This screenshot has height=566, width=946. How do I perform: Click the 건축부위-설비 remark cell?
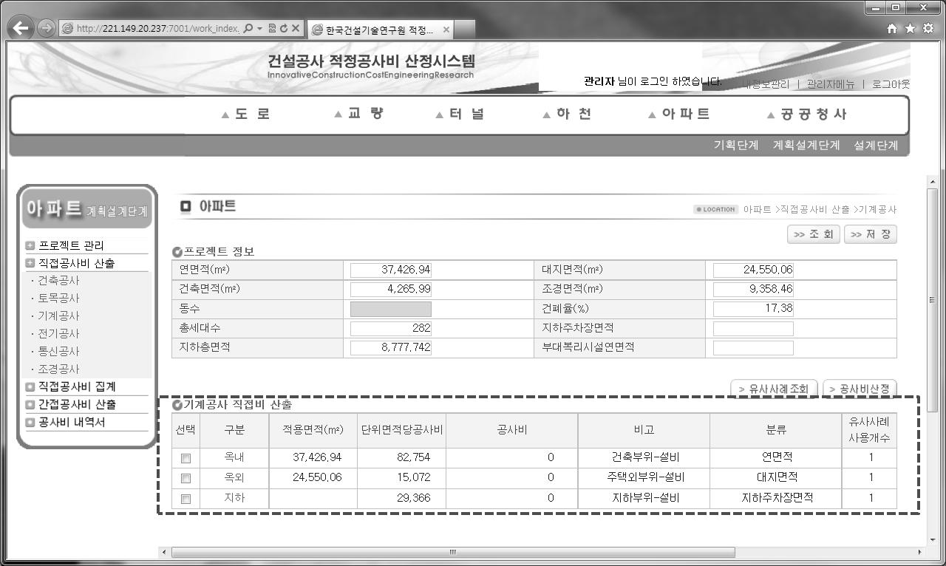[644, 457]
